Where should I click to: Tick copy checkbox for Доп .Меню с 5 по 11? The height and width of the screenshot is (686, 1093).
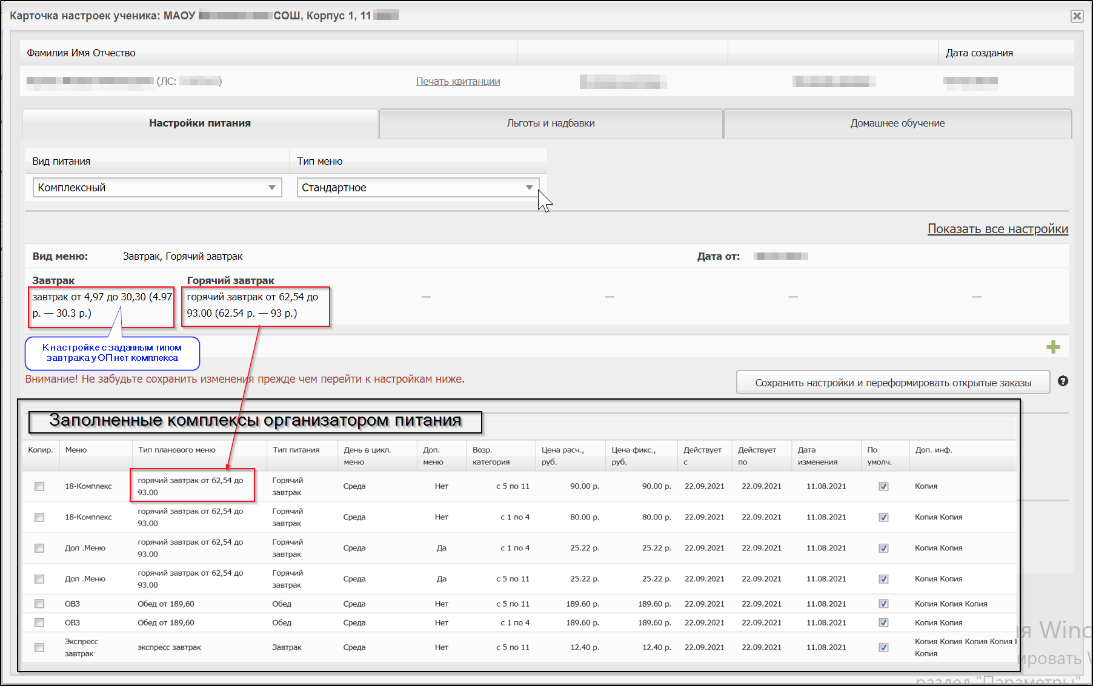(x=39, y=579)
